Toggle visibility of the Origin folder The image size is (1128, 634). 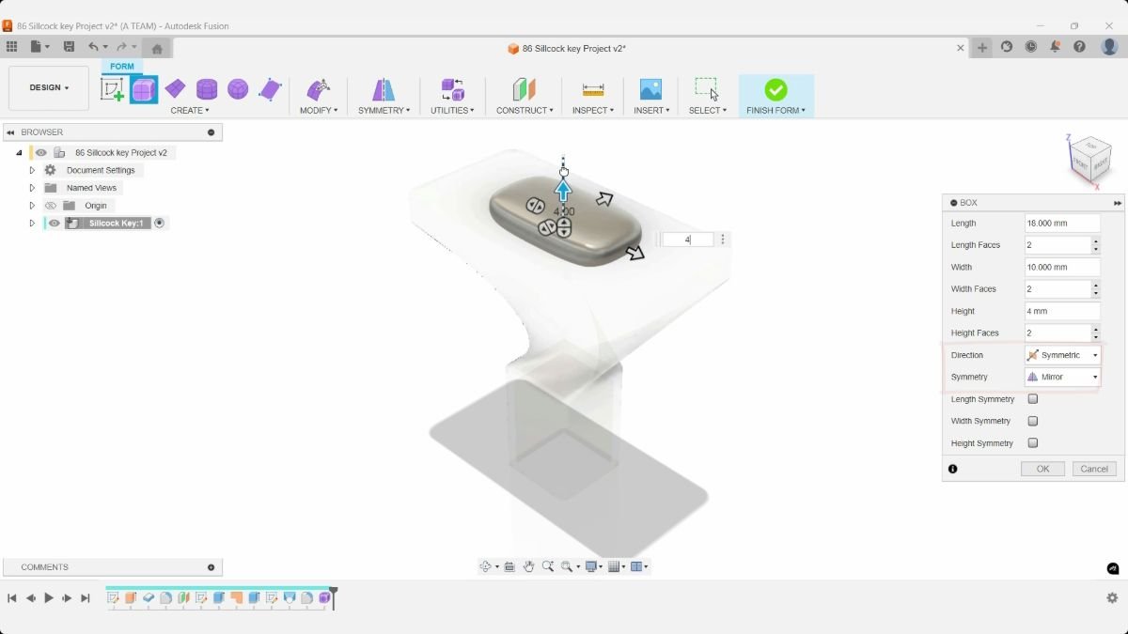pos(51,206)
